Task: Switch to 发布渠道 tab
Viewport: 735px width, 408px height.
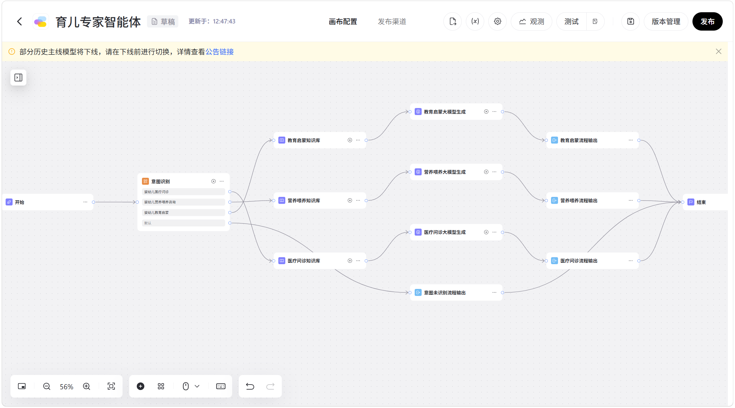Action: pyautogui.click(x=392, y=21)
